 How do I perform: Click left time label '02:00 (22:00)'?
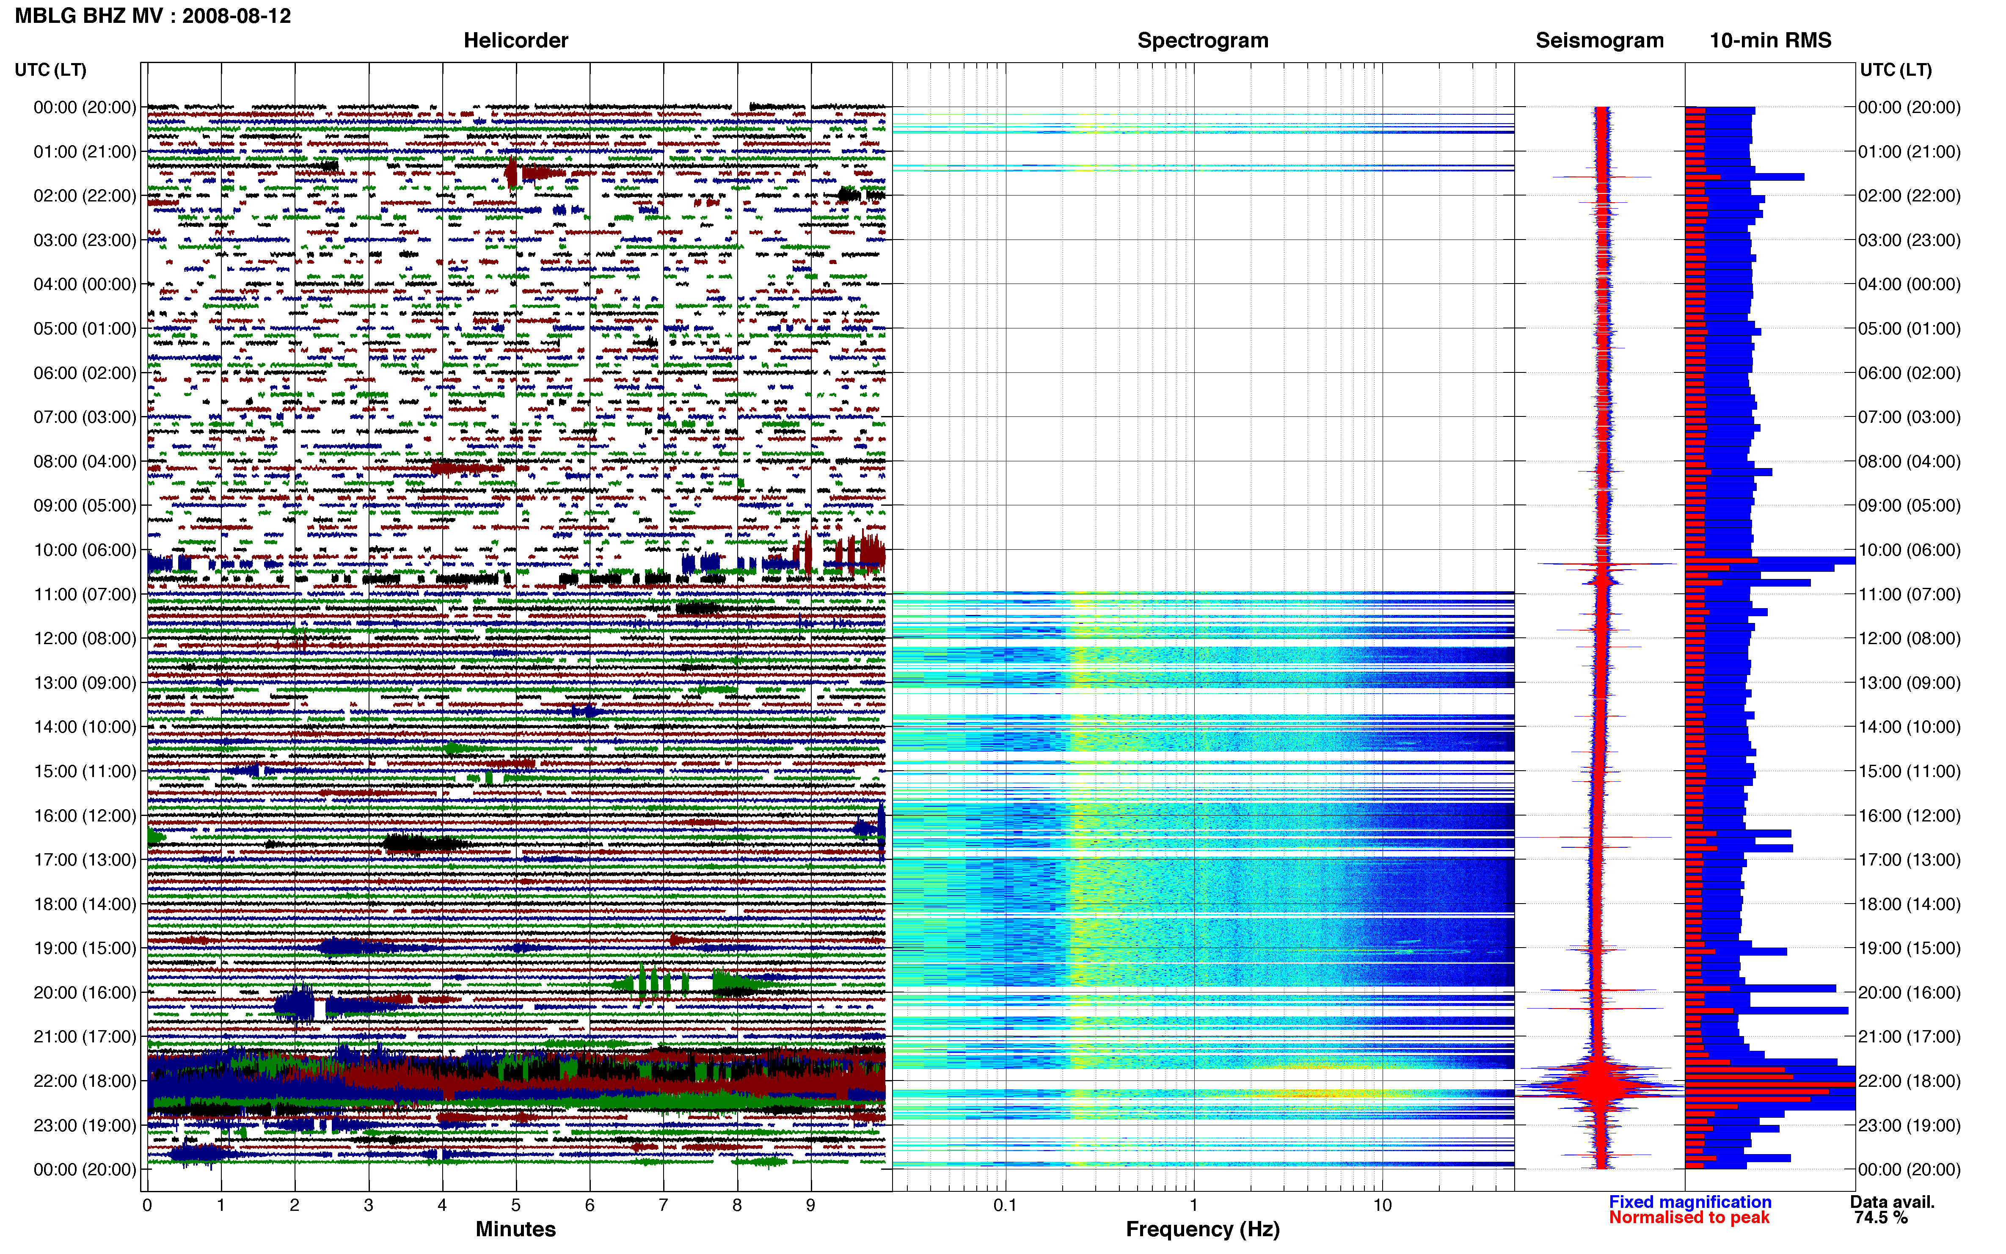85,196
